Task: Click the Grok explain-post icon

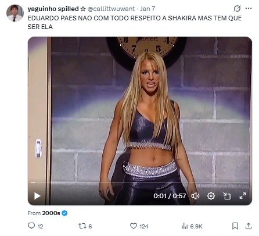Action: point(237,8)
